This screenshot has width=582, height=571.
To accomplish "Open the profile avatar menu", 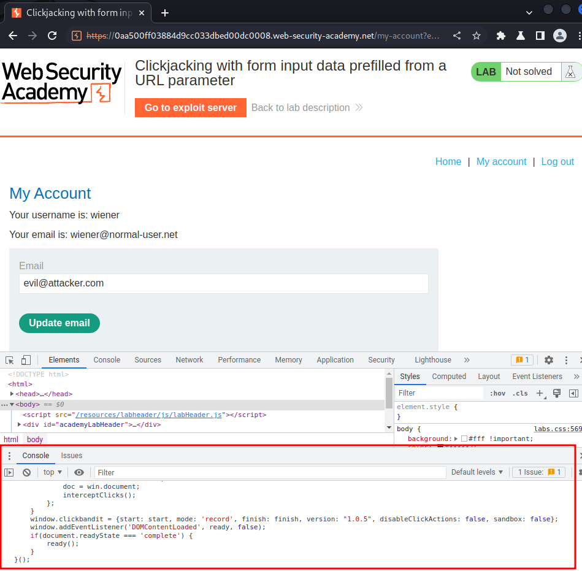I will [560, 36].
